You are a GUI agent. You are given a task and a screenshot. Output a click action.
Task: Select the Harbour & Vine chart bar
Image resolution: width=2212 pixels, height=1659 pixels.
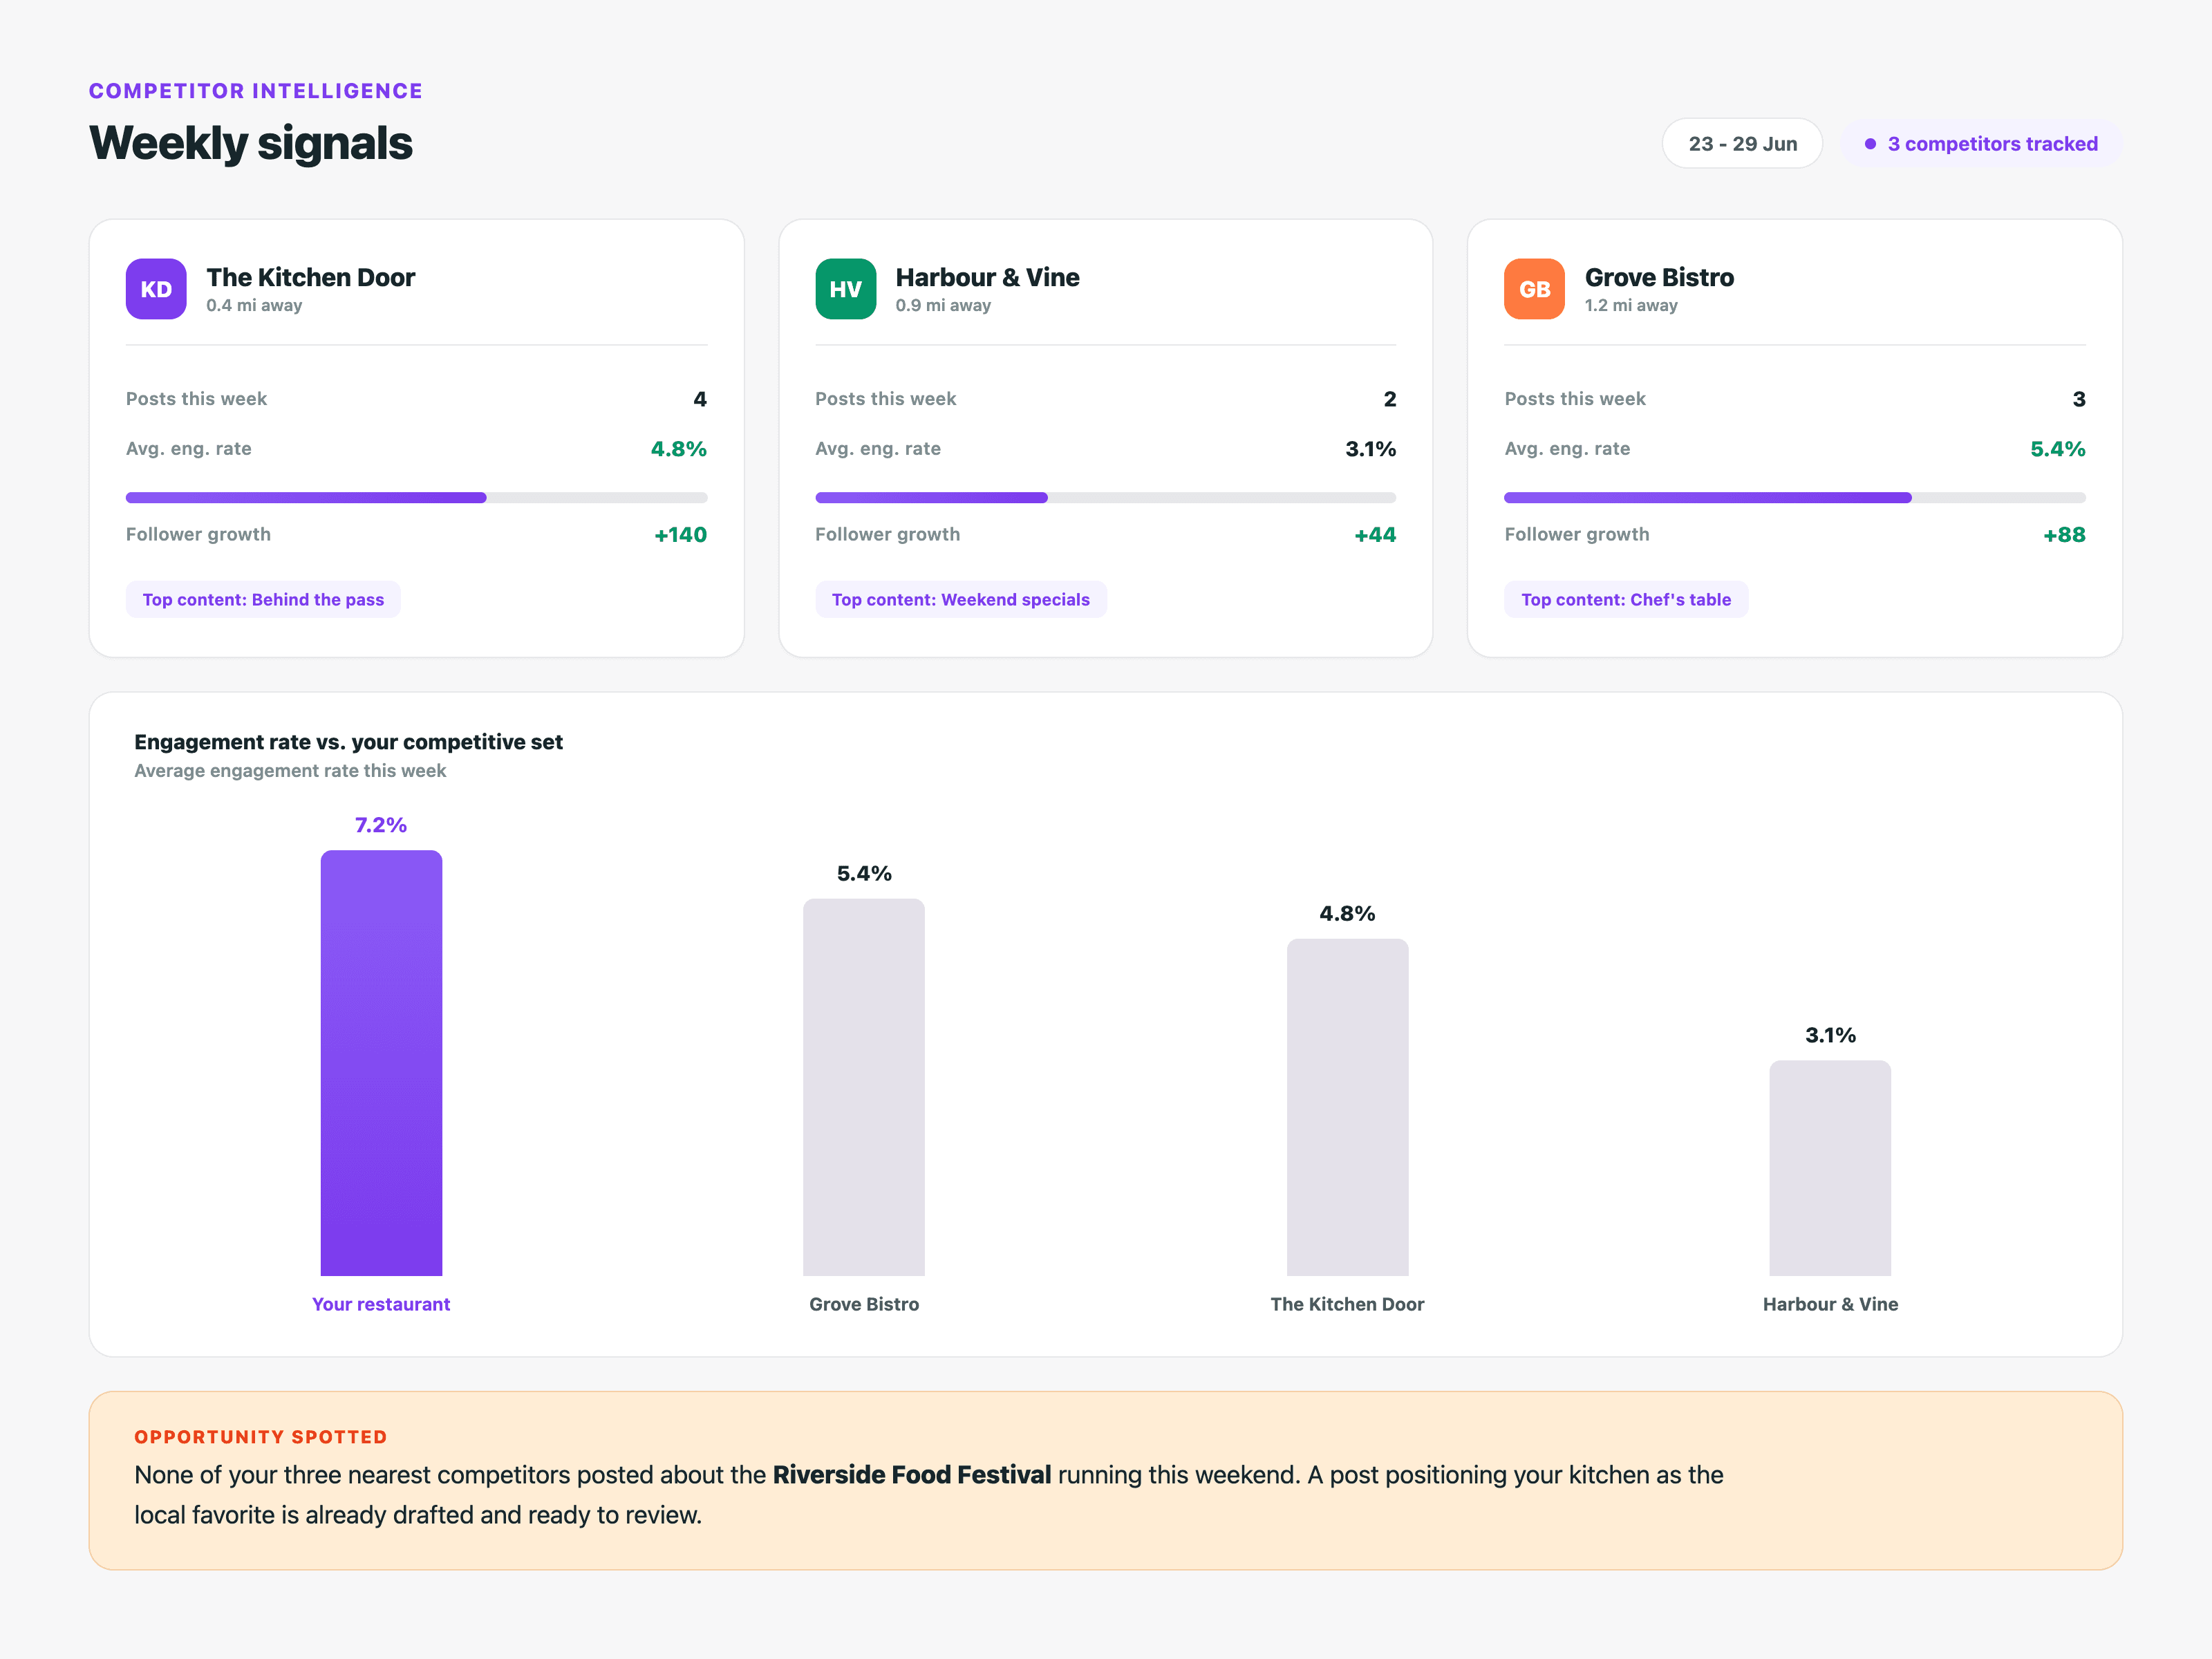pos(1830,1168)
